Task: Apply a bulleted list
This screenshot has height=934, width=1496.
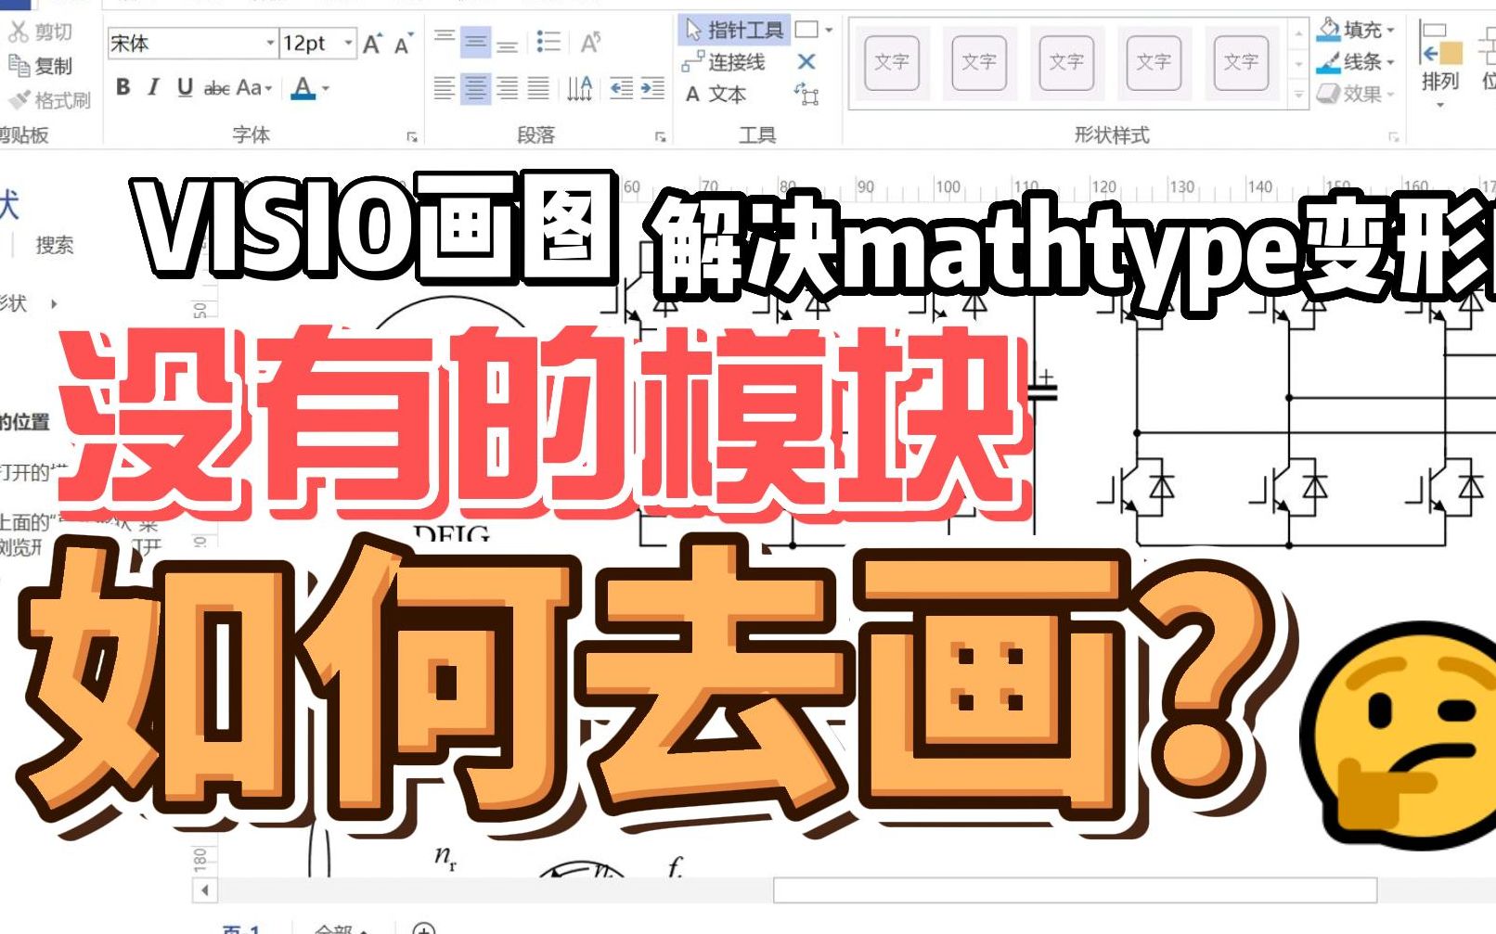Action: coord(548,41)
